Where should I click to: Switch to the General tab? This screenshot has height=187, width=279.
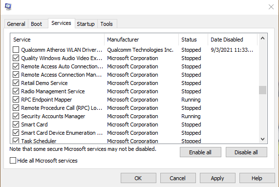click(x=16, y=24)
